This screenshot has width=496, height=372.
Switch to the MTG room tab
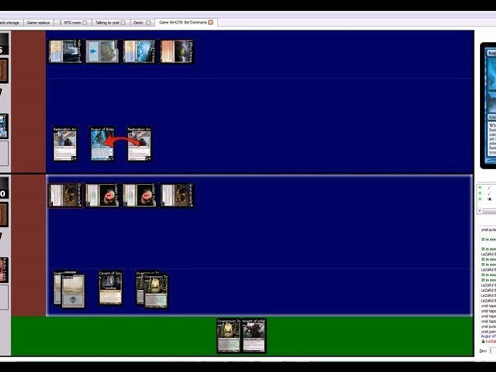pos(72,22)
